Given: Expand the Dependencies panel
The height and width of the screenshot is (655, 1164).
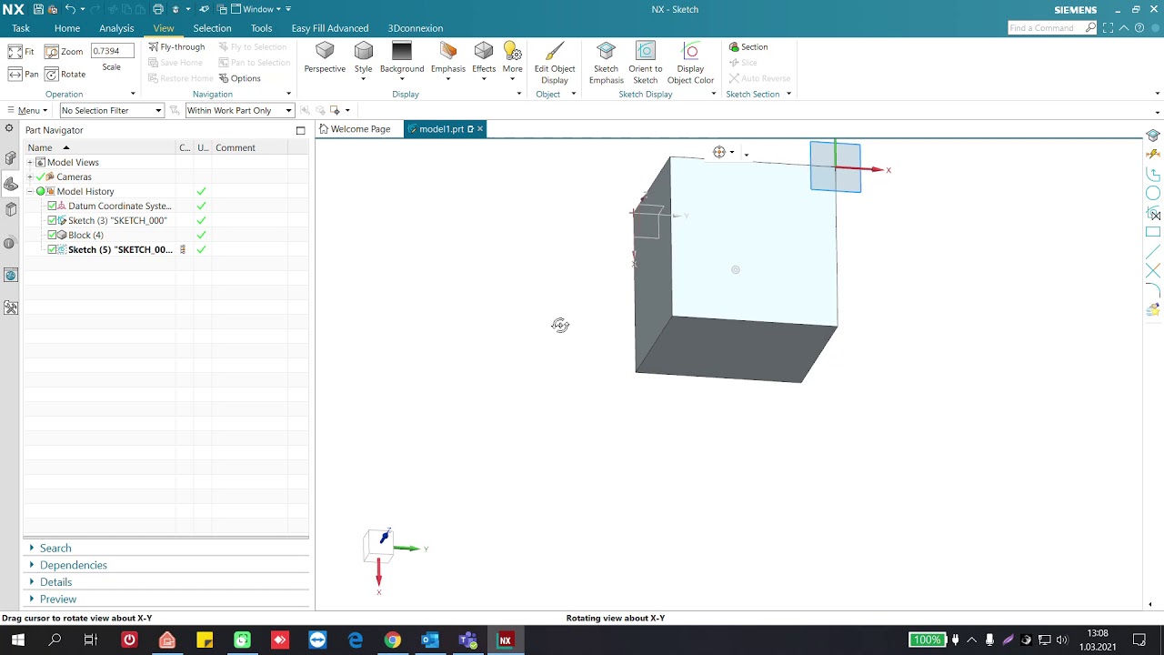Looking at the screenshot, I should coord(73,566).
